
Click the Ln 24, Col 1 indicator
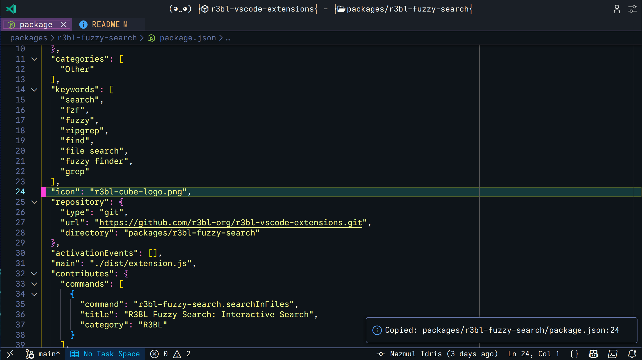click(533, 354)
